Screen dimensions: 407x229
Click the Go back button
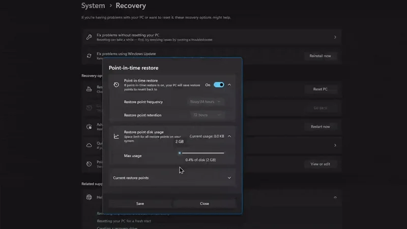click(321, 108)
